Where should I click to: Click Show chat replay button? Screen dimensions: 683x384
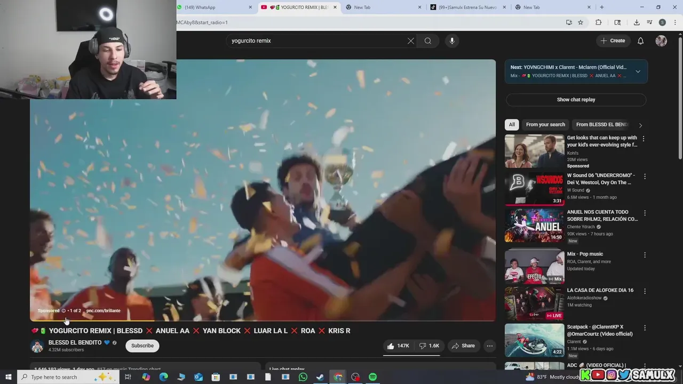click(x=576, y=100)
